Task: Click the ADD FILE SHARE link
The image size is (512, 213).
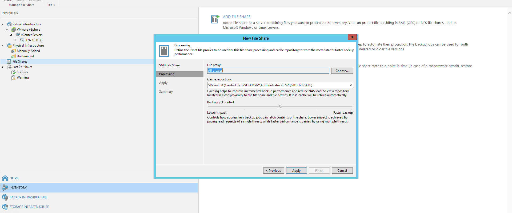Action: point(237,17)
